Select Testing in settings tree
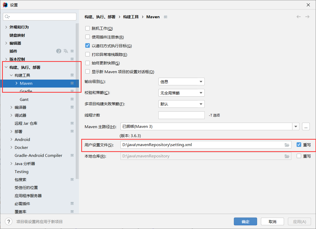 tap(22, 171)
